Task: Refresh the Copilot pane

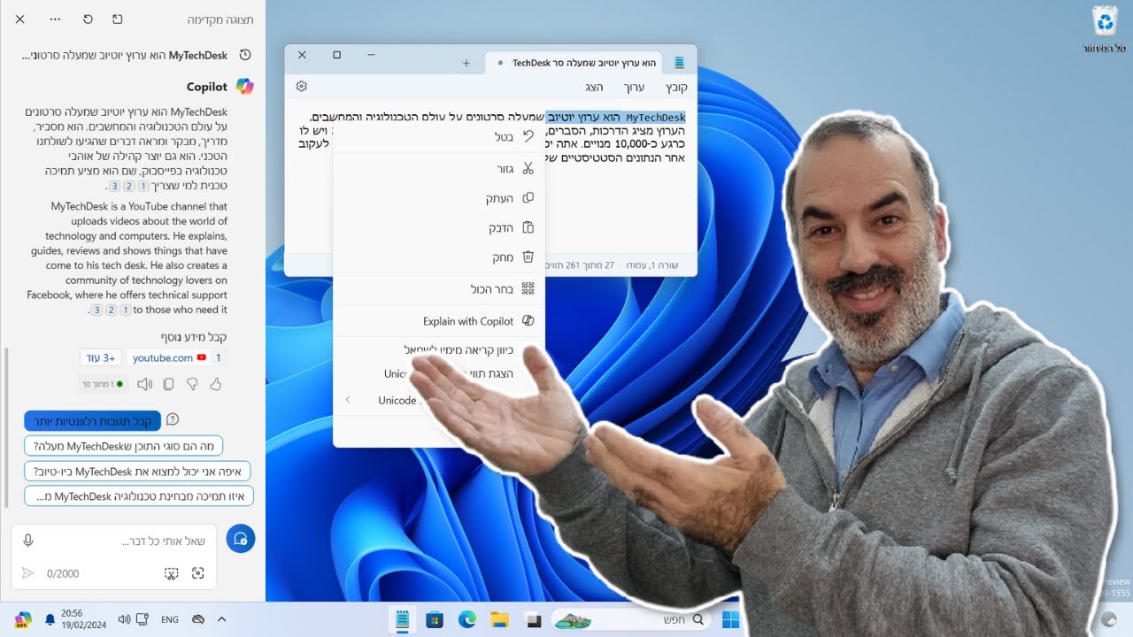Action: (88, 19)
